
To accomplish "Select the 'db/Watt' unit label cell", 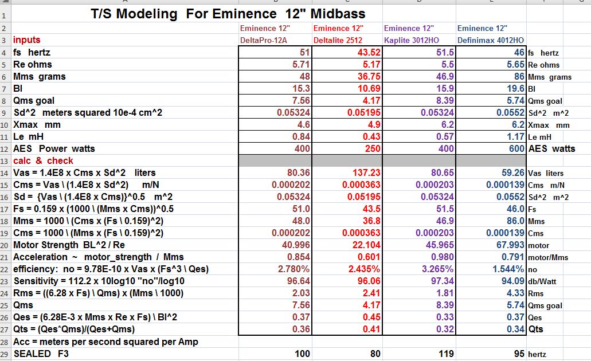I will [542, 282].
